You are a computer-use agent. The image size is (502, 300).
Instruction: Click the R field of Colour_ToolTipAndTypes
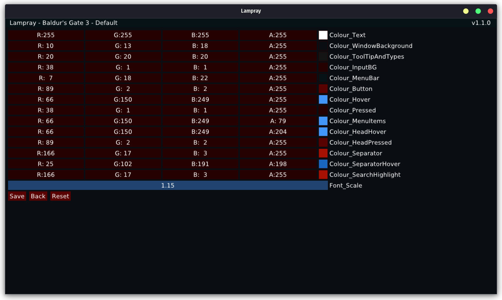pyautogui.click(x=46, y=56)
